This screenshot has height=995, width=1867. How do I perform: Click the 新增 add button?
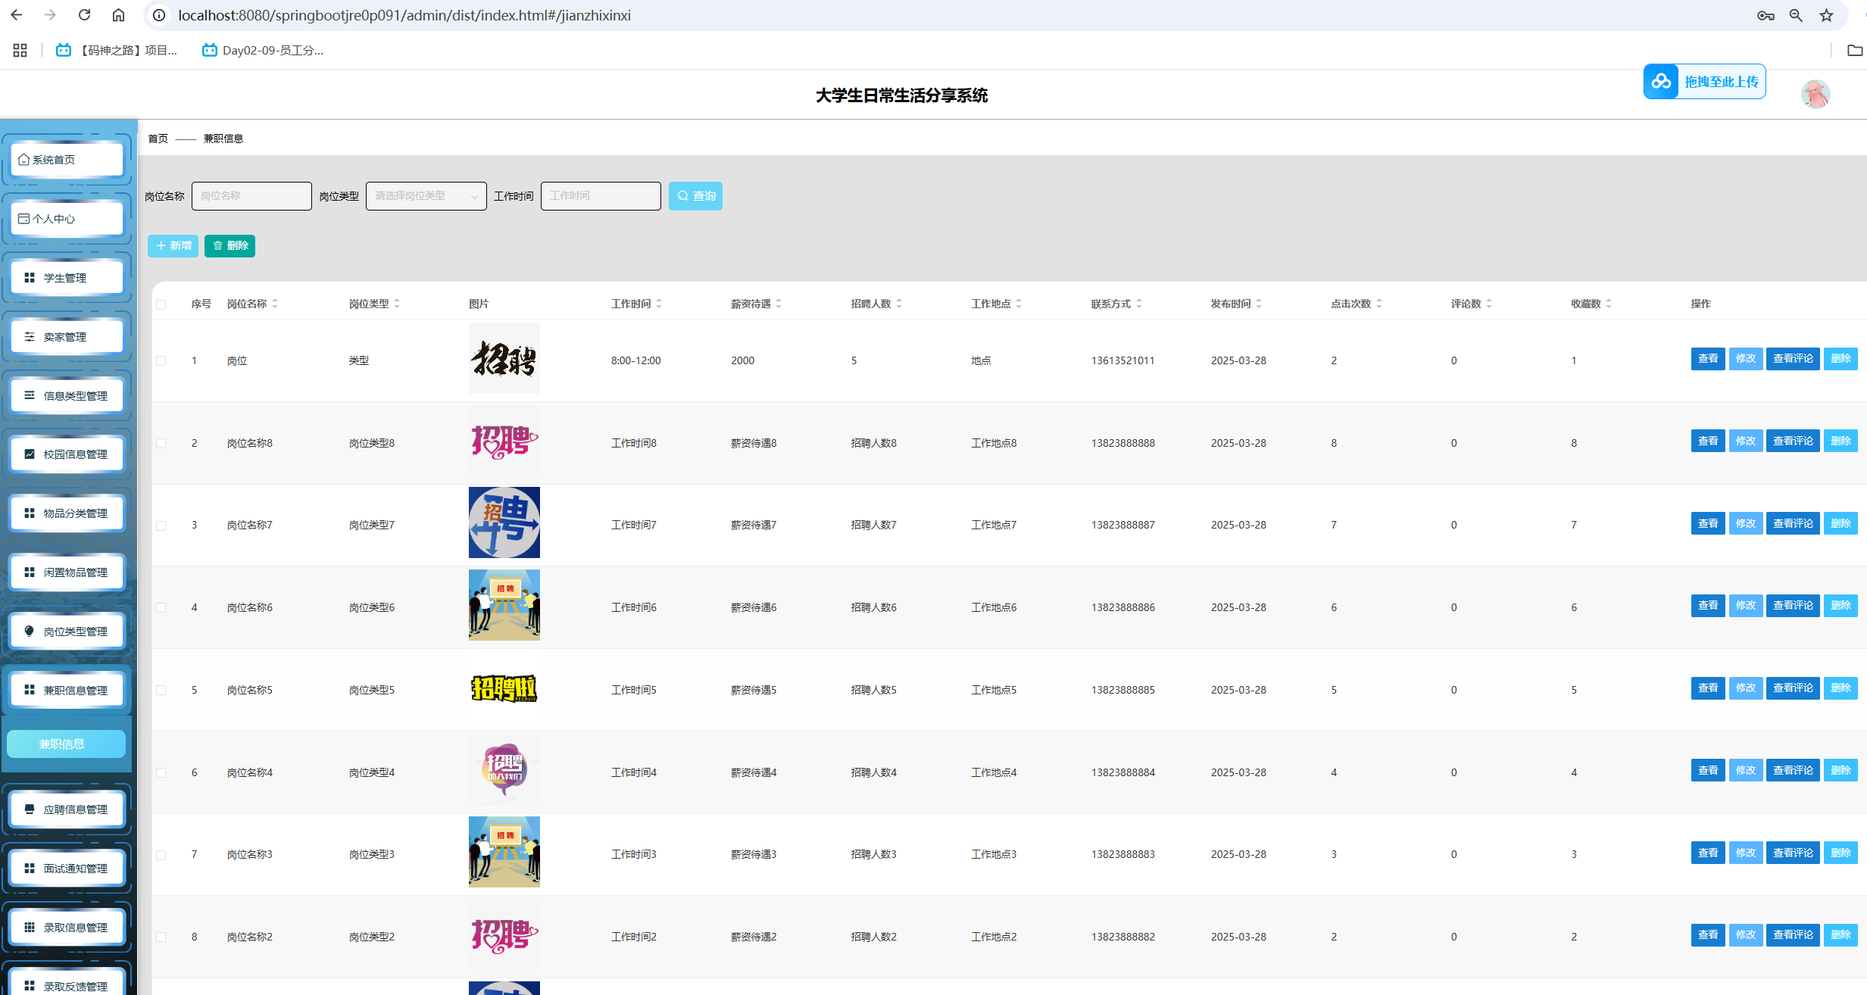coord(173,246)
